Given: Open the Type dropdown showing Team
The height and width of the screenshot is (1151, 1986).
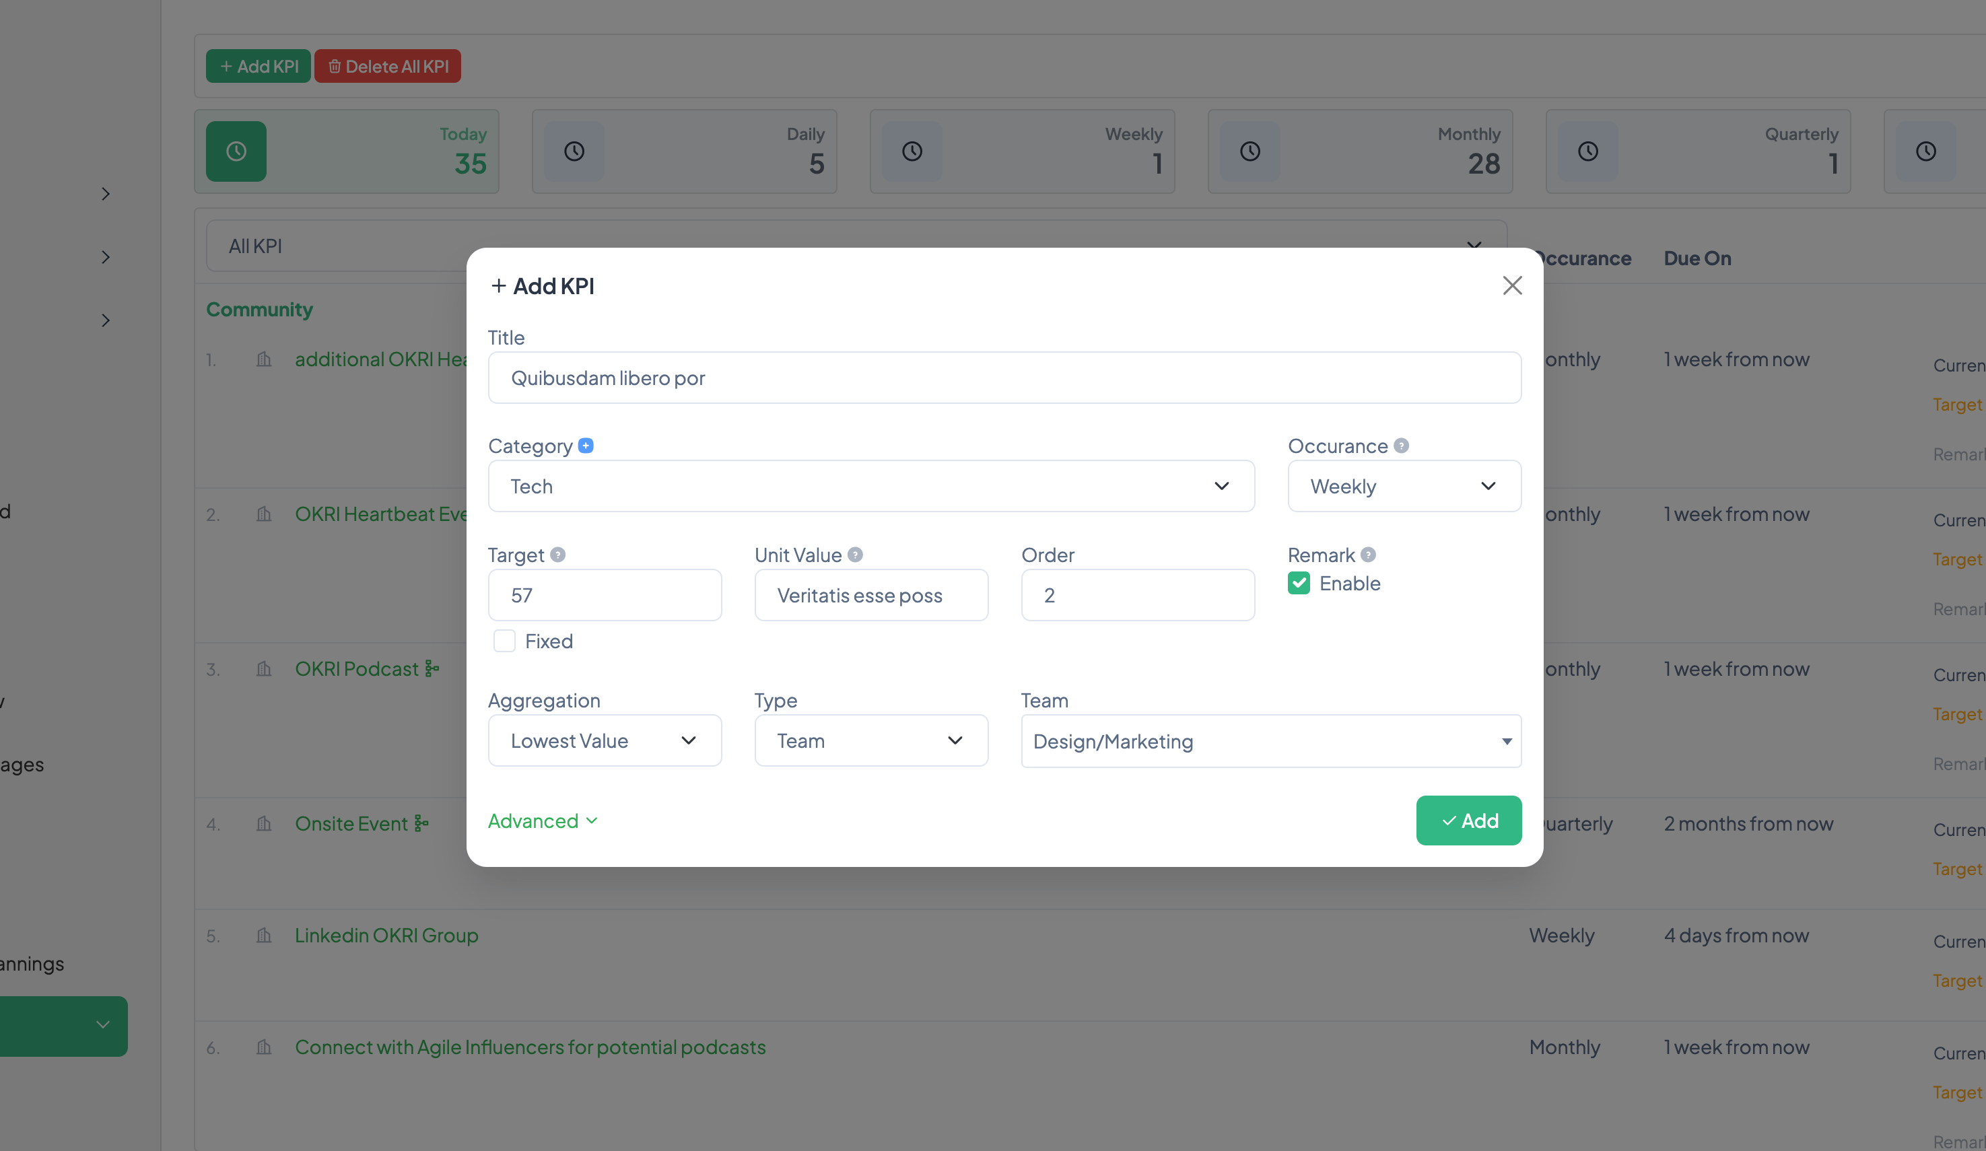Looking at the screenshot, I should click(x=871, y=740).
